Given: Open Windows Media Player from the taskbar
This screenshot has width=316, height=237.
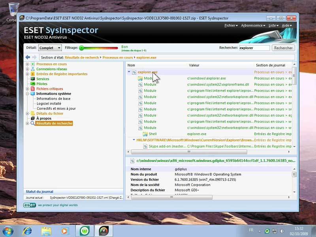Looking at the screenshot, I should coord(65,231).
